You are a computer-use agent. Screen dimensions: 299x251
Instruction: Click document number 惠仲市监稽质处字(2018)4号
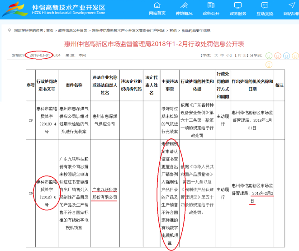pos(47,120)
